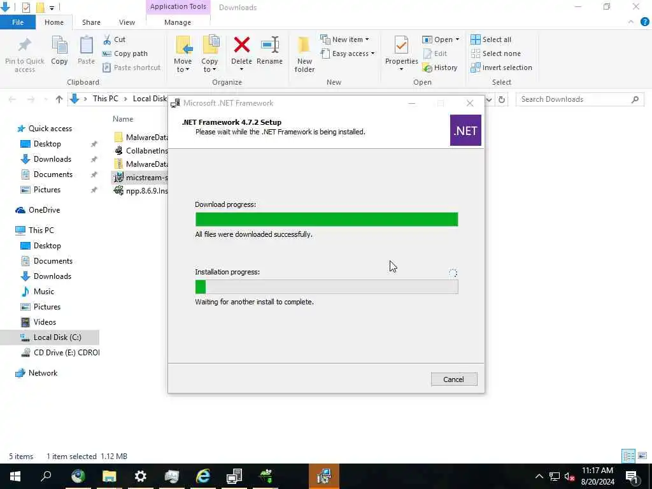Refresh the Downloads folder view
652x489 pixels.
click(x=502, y=99)
